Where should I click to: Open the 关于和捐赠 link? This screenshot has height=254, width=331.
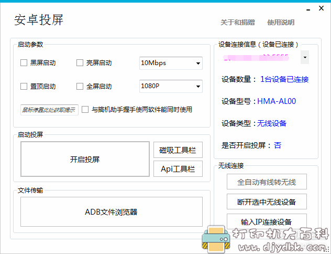(238, 22)
